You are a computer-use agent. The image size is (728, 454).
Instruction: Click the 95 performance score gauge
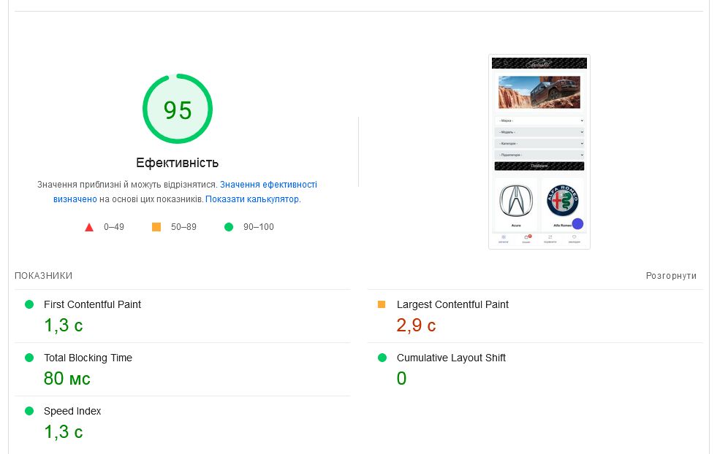(178, 109)
